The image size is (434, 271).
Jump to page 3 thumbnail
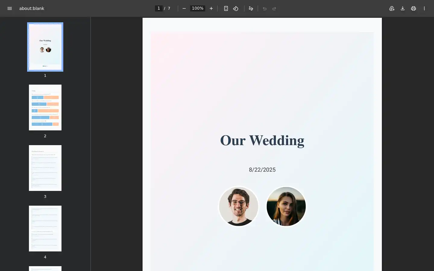click(x=45, y=168)
